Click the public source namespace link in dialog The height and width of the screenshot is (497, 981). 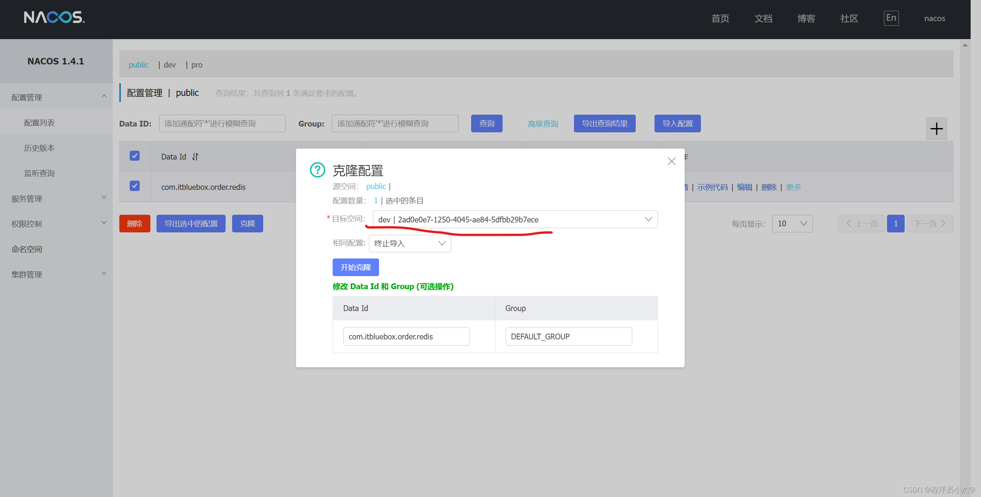click(x=376, y=186)
